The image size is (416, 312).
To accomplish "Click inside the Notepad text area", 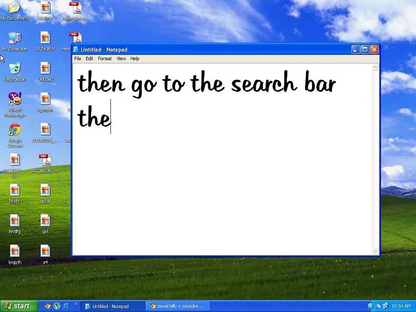I will click(x=222, y=159).
